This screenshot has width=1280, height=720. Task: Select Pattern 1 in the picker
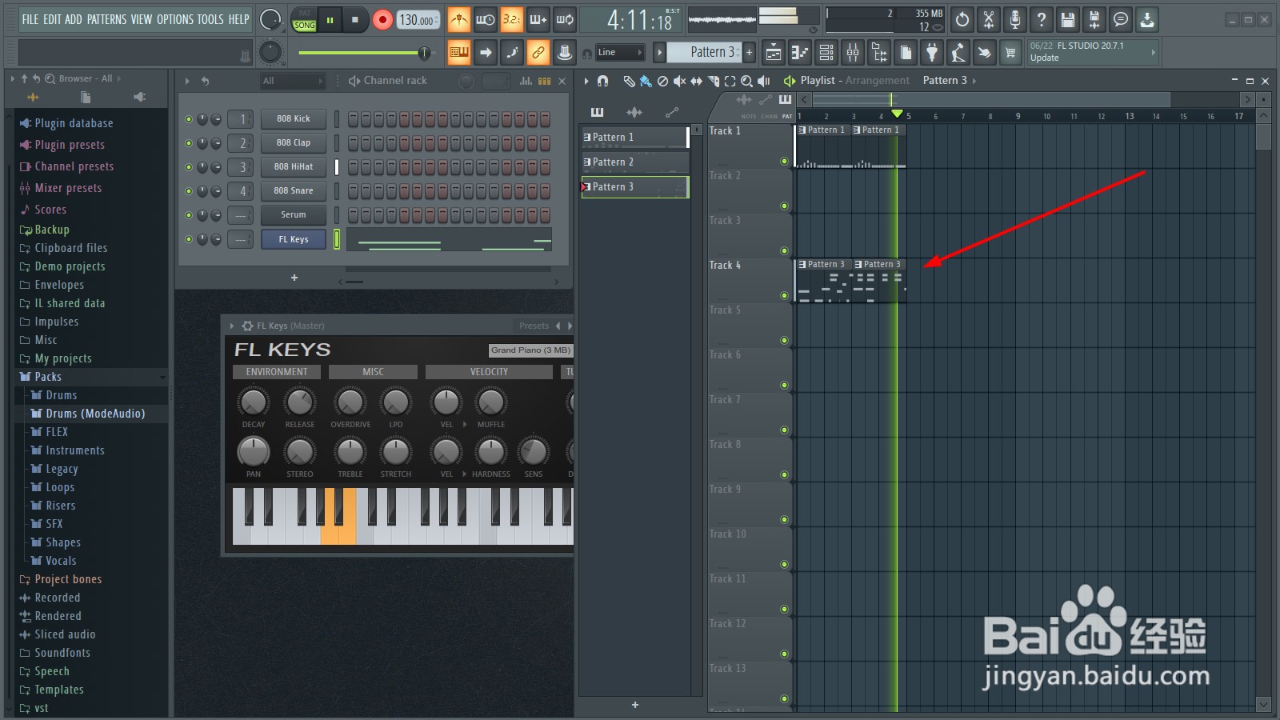pyautogui.click(x=634, y=138)
